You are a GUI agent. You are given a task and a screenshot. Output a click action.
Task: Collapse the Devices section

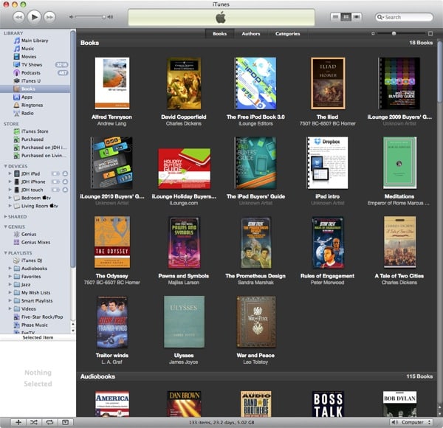[5, 166]
